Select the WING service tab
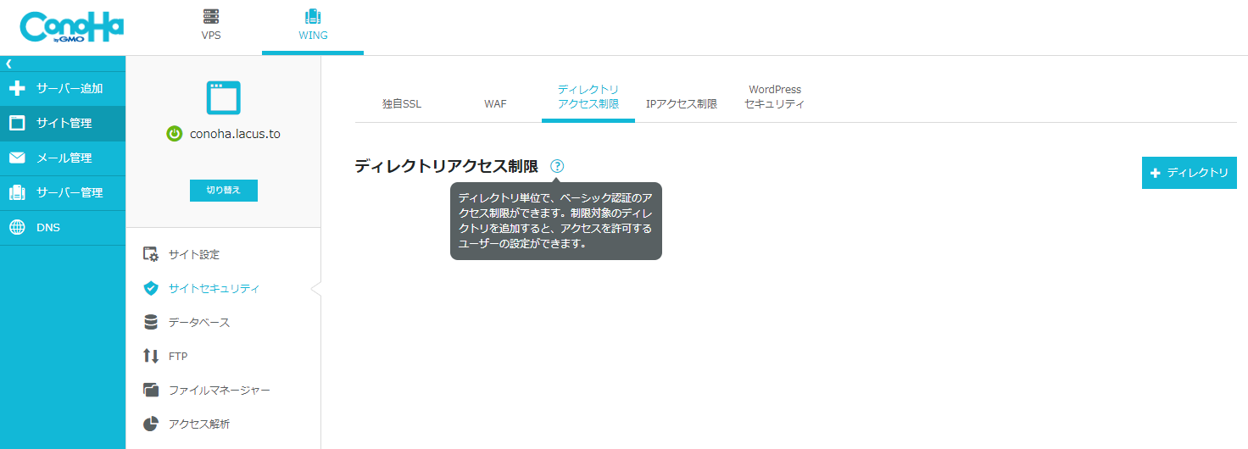This screenshot has height=449, width=1248. click(313, 25)
